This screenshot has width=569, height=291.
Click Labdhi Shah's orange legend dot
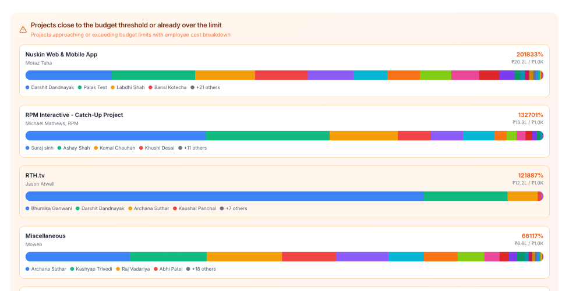pos(112,87)
